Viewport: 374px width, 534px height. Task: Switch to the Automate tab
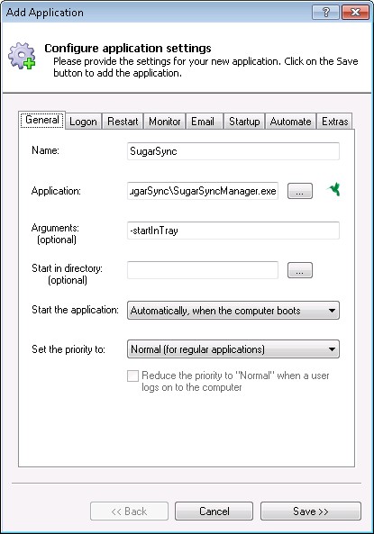pos(290,122)
